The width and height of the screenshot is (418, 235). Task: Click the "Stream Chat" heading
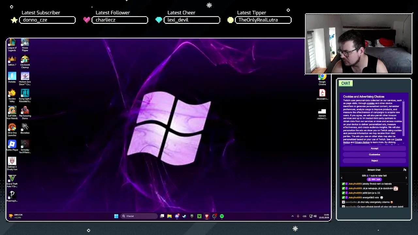pyautogui.click(x=374, y=170)
